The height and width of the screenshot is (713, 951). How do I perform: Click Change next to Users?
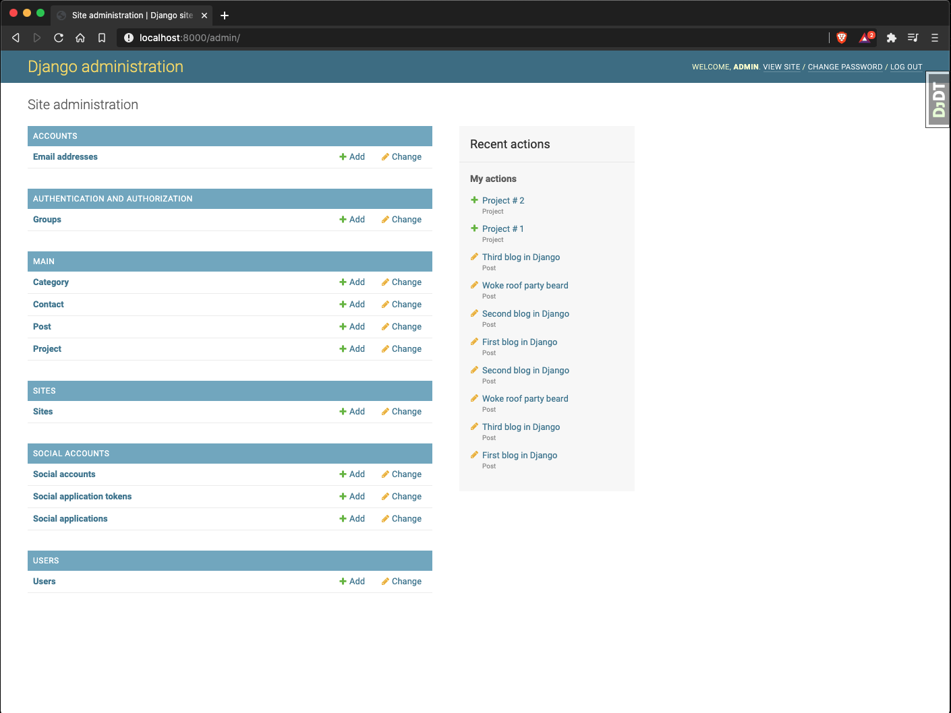[401, 582]
